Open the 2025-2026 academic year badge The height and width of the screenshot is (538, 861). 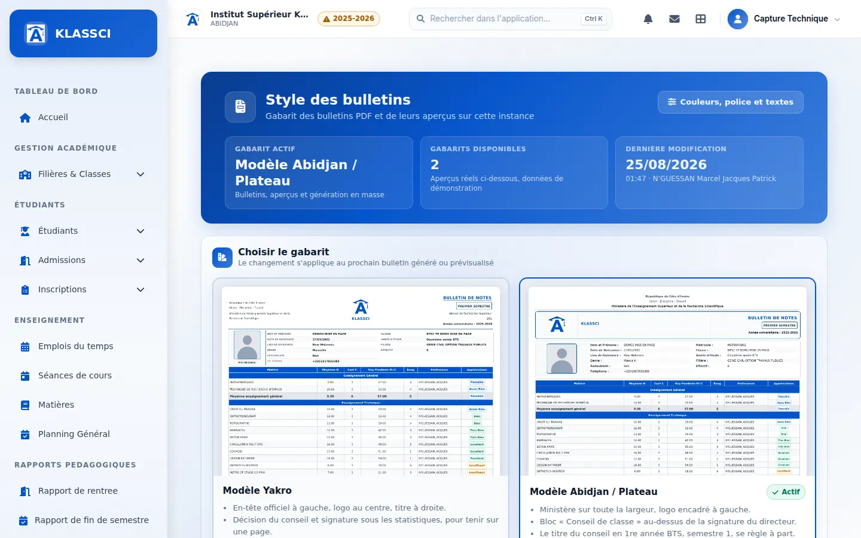(349, 19)
